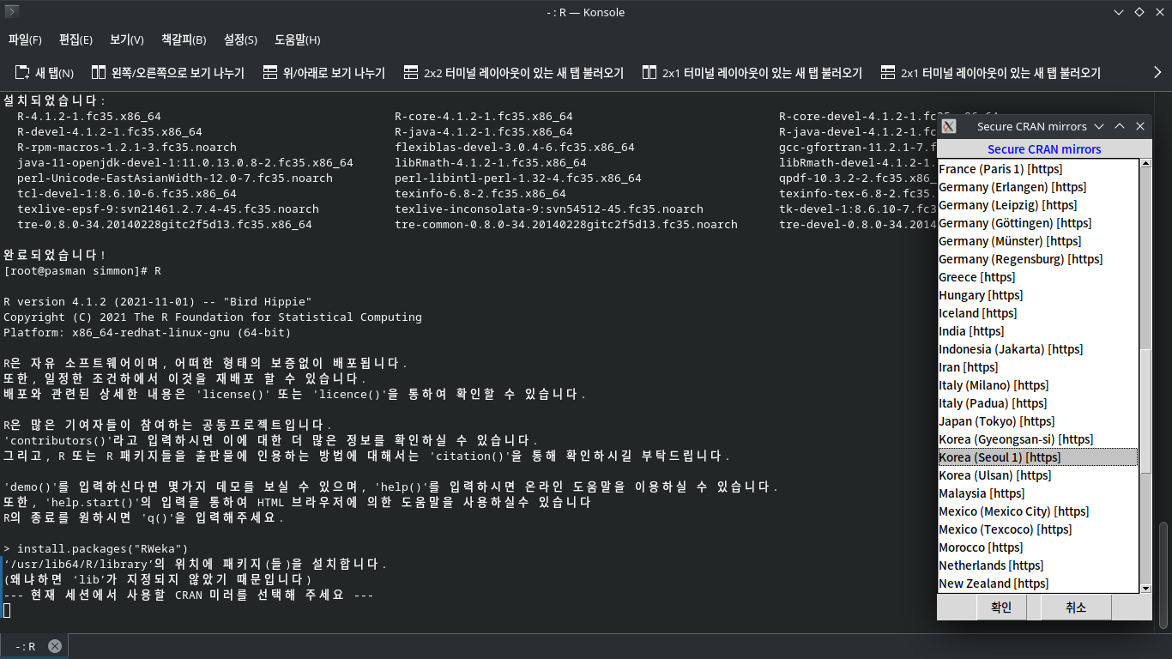
Task: Shade the CRAN mirrors dialog using down chevron
Action: pyautogui.click(x=1099, y=126)
